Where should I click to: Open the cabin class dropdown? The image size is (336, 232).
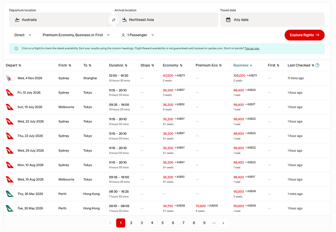coord(76,35)
